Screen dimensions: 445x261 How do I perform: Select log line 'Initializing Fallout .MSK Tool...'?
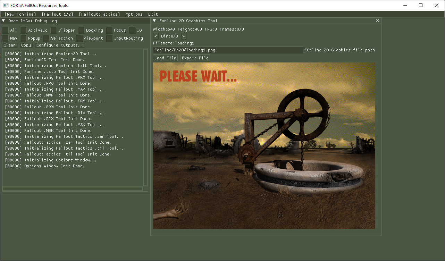pos(54,125)
